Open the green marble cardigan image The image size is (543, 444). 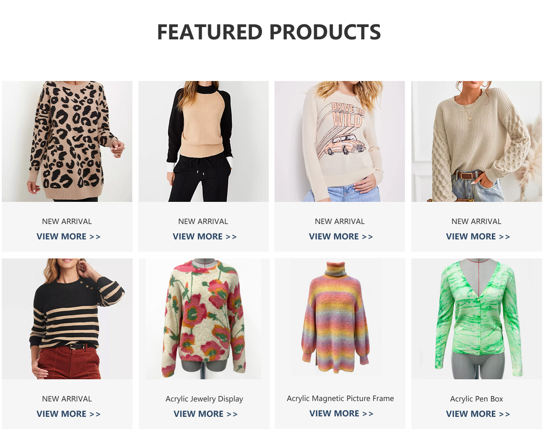[x=476, y=319]
